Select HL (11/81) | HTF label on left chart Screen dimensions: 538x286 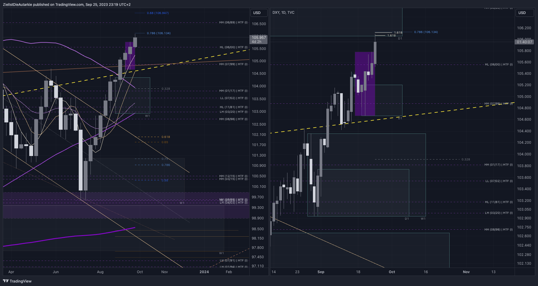coord(234,107)
